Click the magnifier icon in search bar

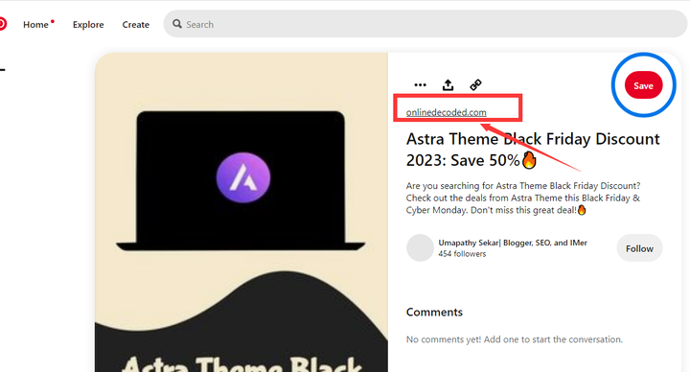(x=177, y=24)
